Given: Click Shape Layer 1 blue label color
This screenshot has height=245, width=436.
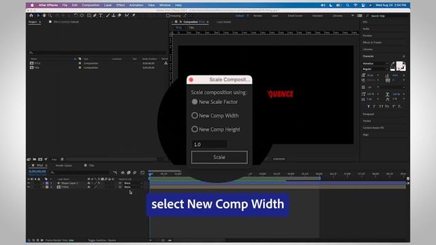Looking at the screenshot, I should 47,183.
